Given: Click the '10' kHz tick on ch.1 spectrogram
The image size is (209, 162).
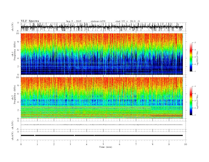Looking at the screenshot, I should coord(18,33).
